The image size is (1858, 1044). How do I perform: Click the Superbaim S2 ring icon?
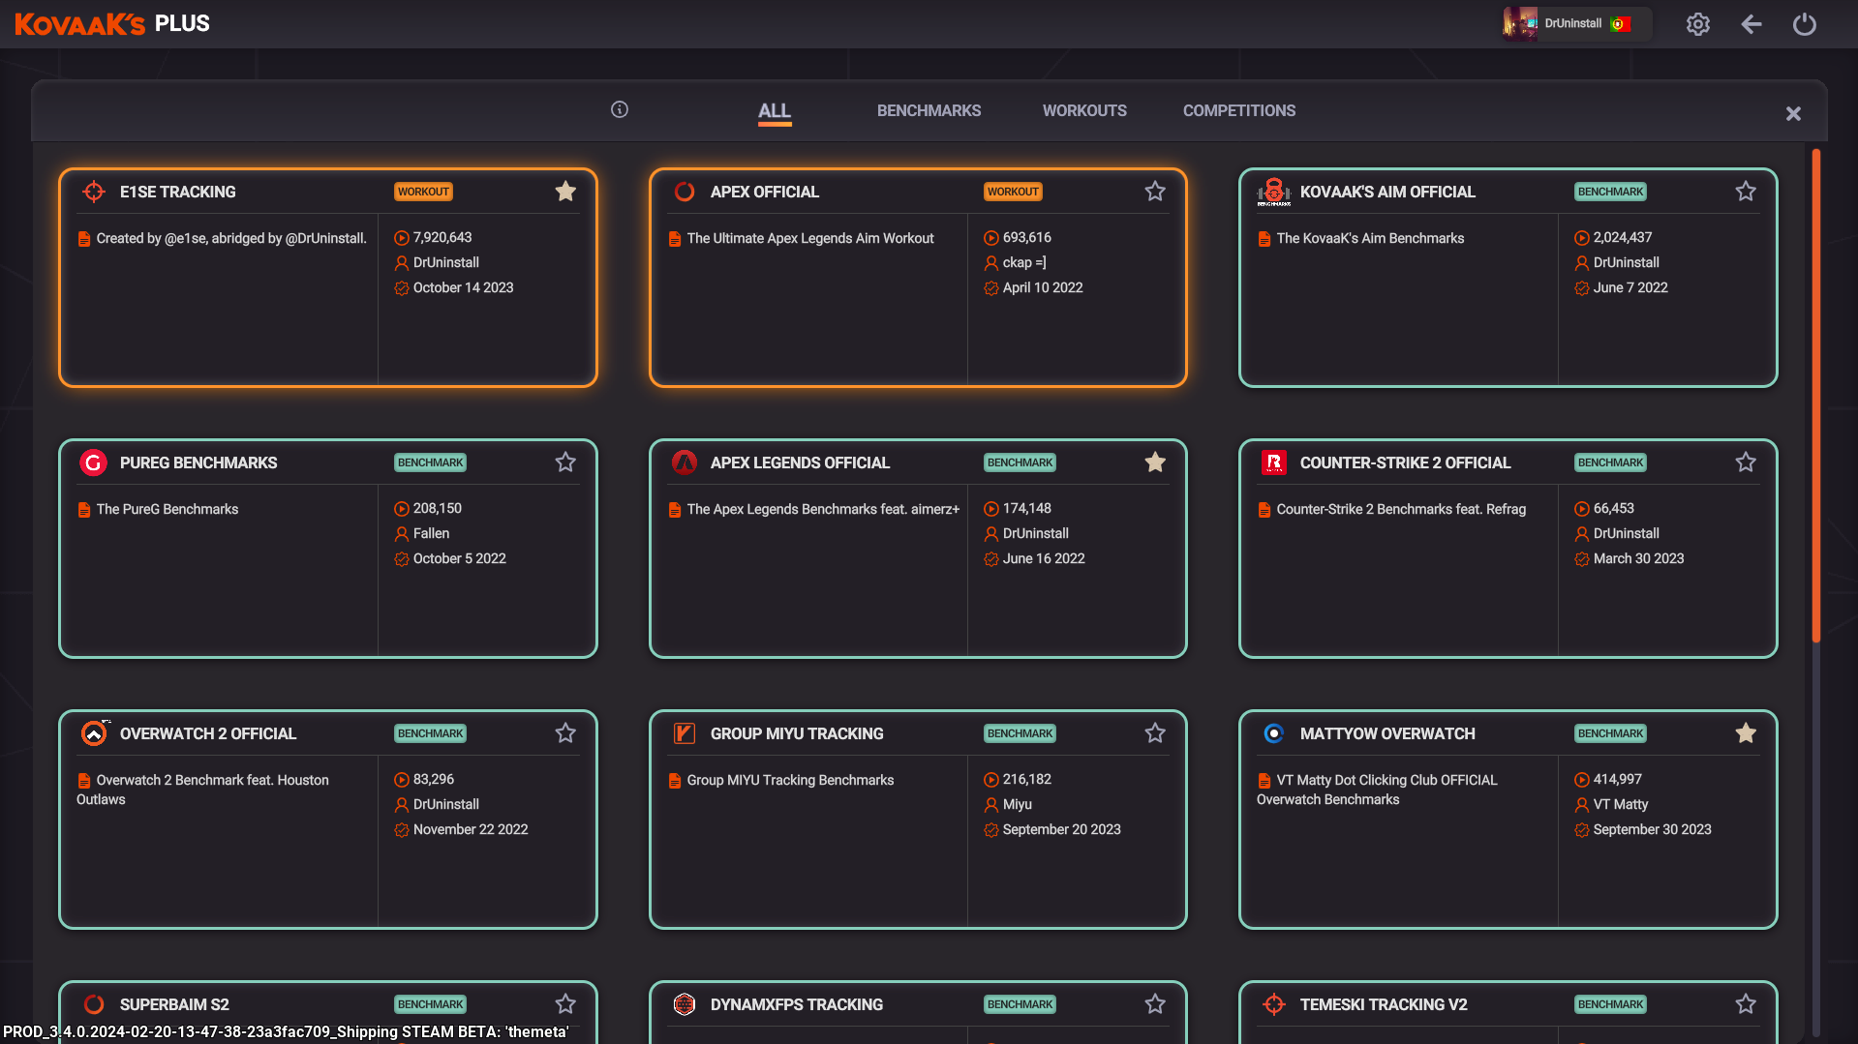click(x=94, y=1004)
